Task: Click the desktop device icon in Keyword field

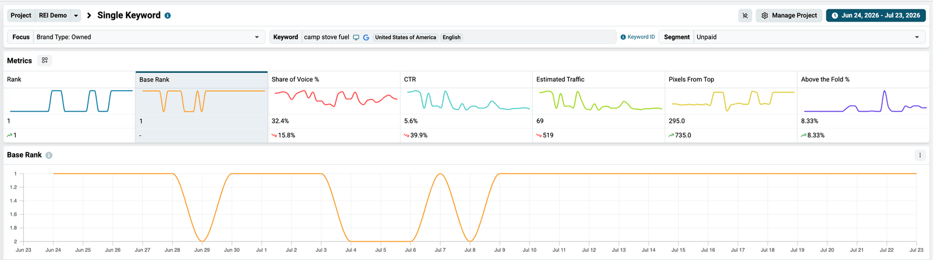Action: 356,37
